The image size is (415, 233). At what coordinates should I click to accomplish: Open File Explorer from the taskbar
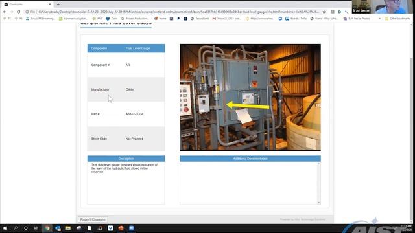click(68, 228)
